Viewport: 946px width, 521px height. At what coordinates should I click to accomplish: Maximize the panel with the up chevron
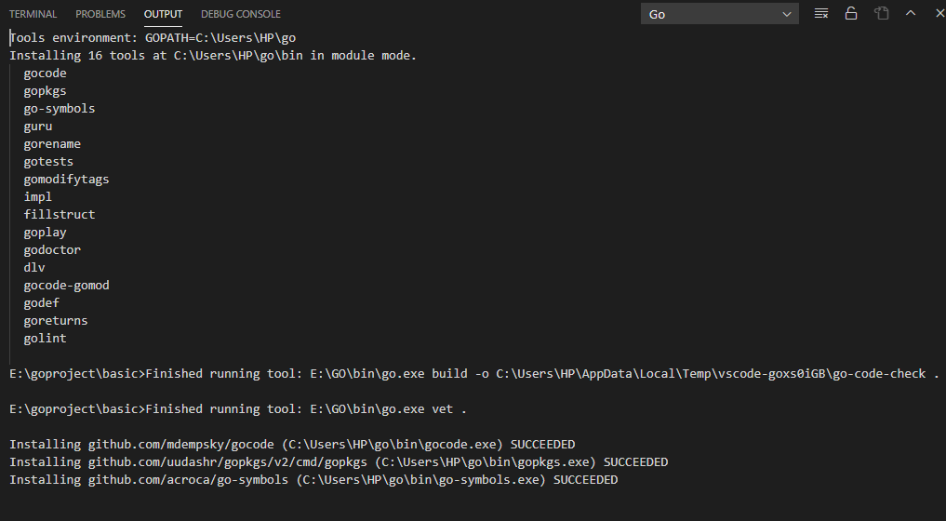pyautogui.click(x=911, y=14)
